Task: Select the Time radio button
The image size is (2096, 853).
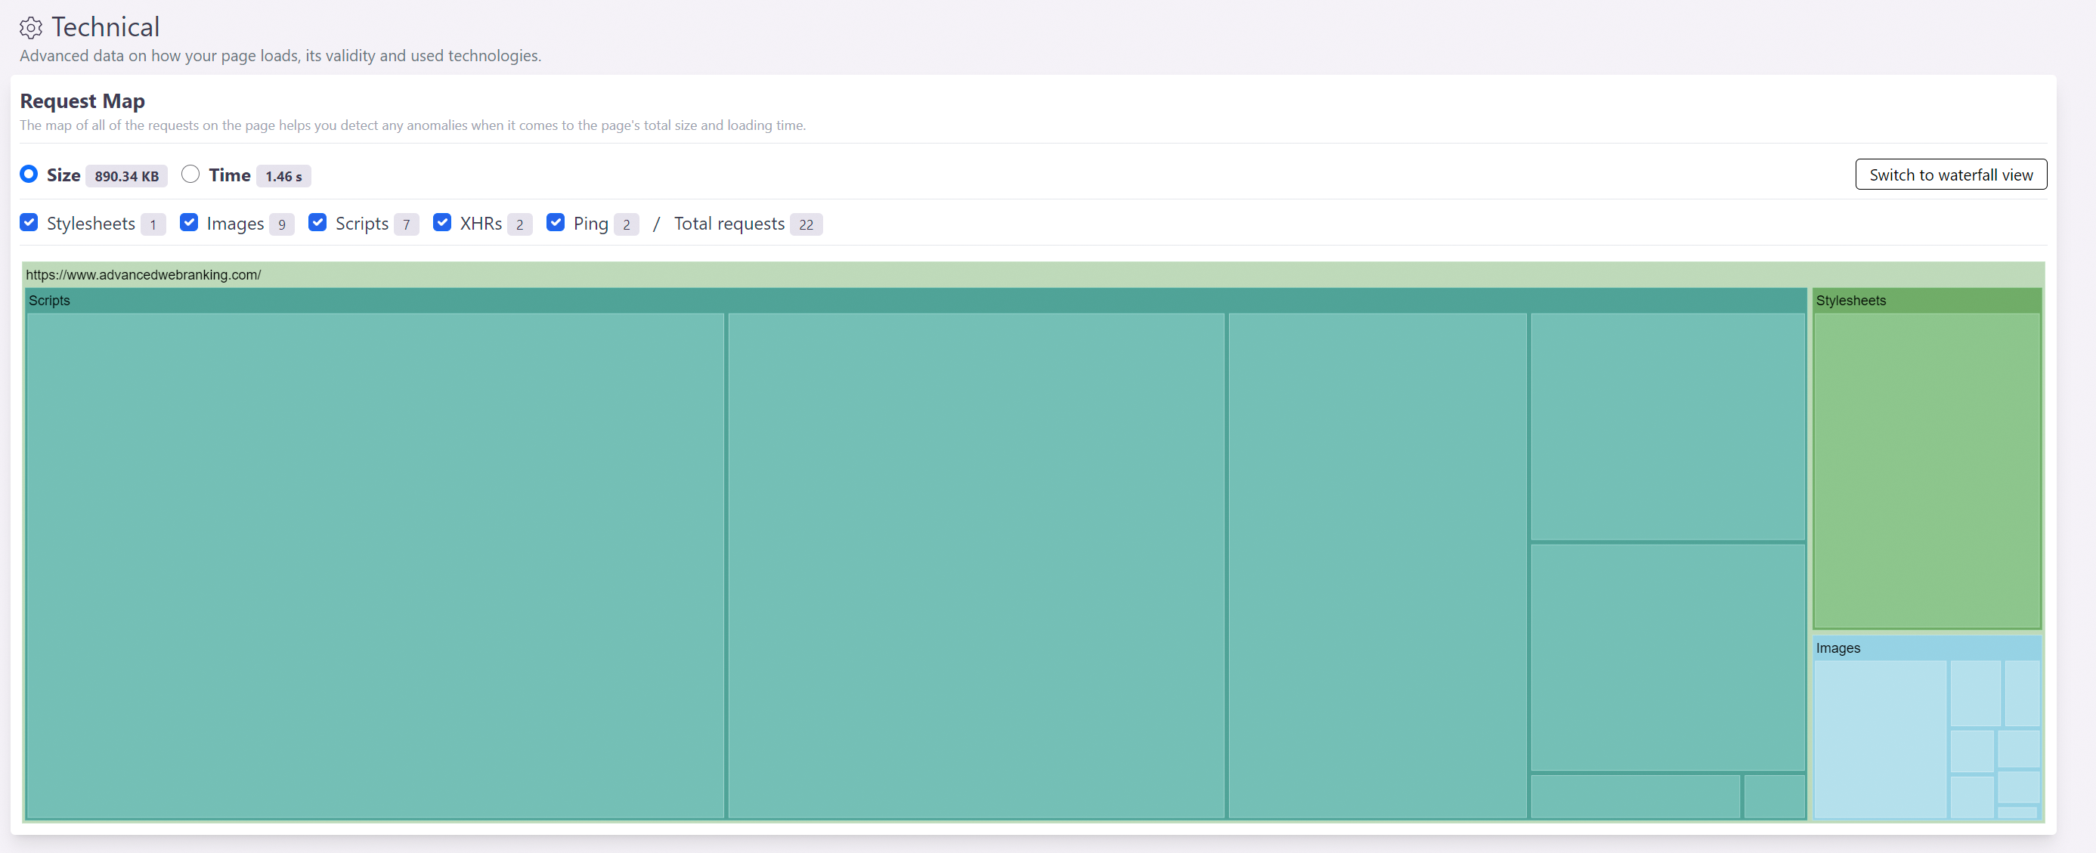Action: coord(190,174)
